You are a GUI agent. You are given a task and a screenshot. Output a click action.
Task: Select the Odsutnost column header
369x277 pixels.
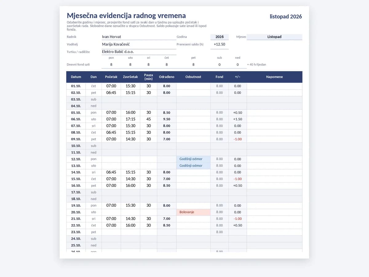(193, 77)
